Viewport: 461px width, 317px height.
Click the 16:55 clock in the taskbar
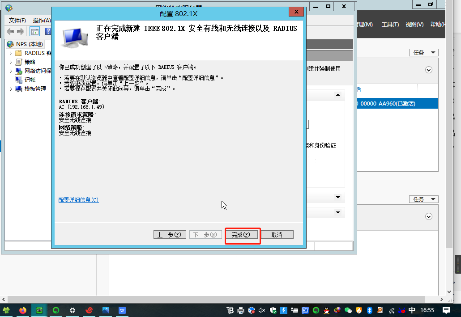point(427,310)
